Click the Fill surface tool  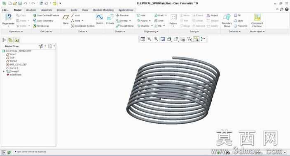pyautogui.click(x=237, y=16)
